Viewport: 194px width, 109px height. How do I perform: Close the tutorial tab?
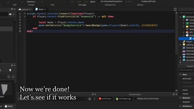[x=30, y=9]
